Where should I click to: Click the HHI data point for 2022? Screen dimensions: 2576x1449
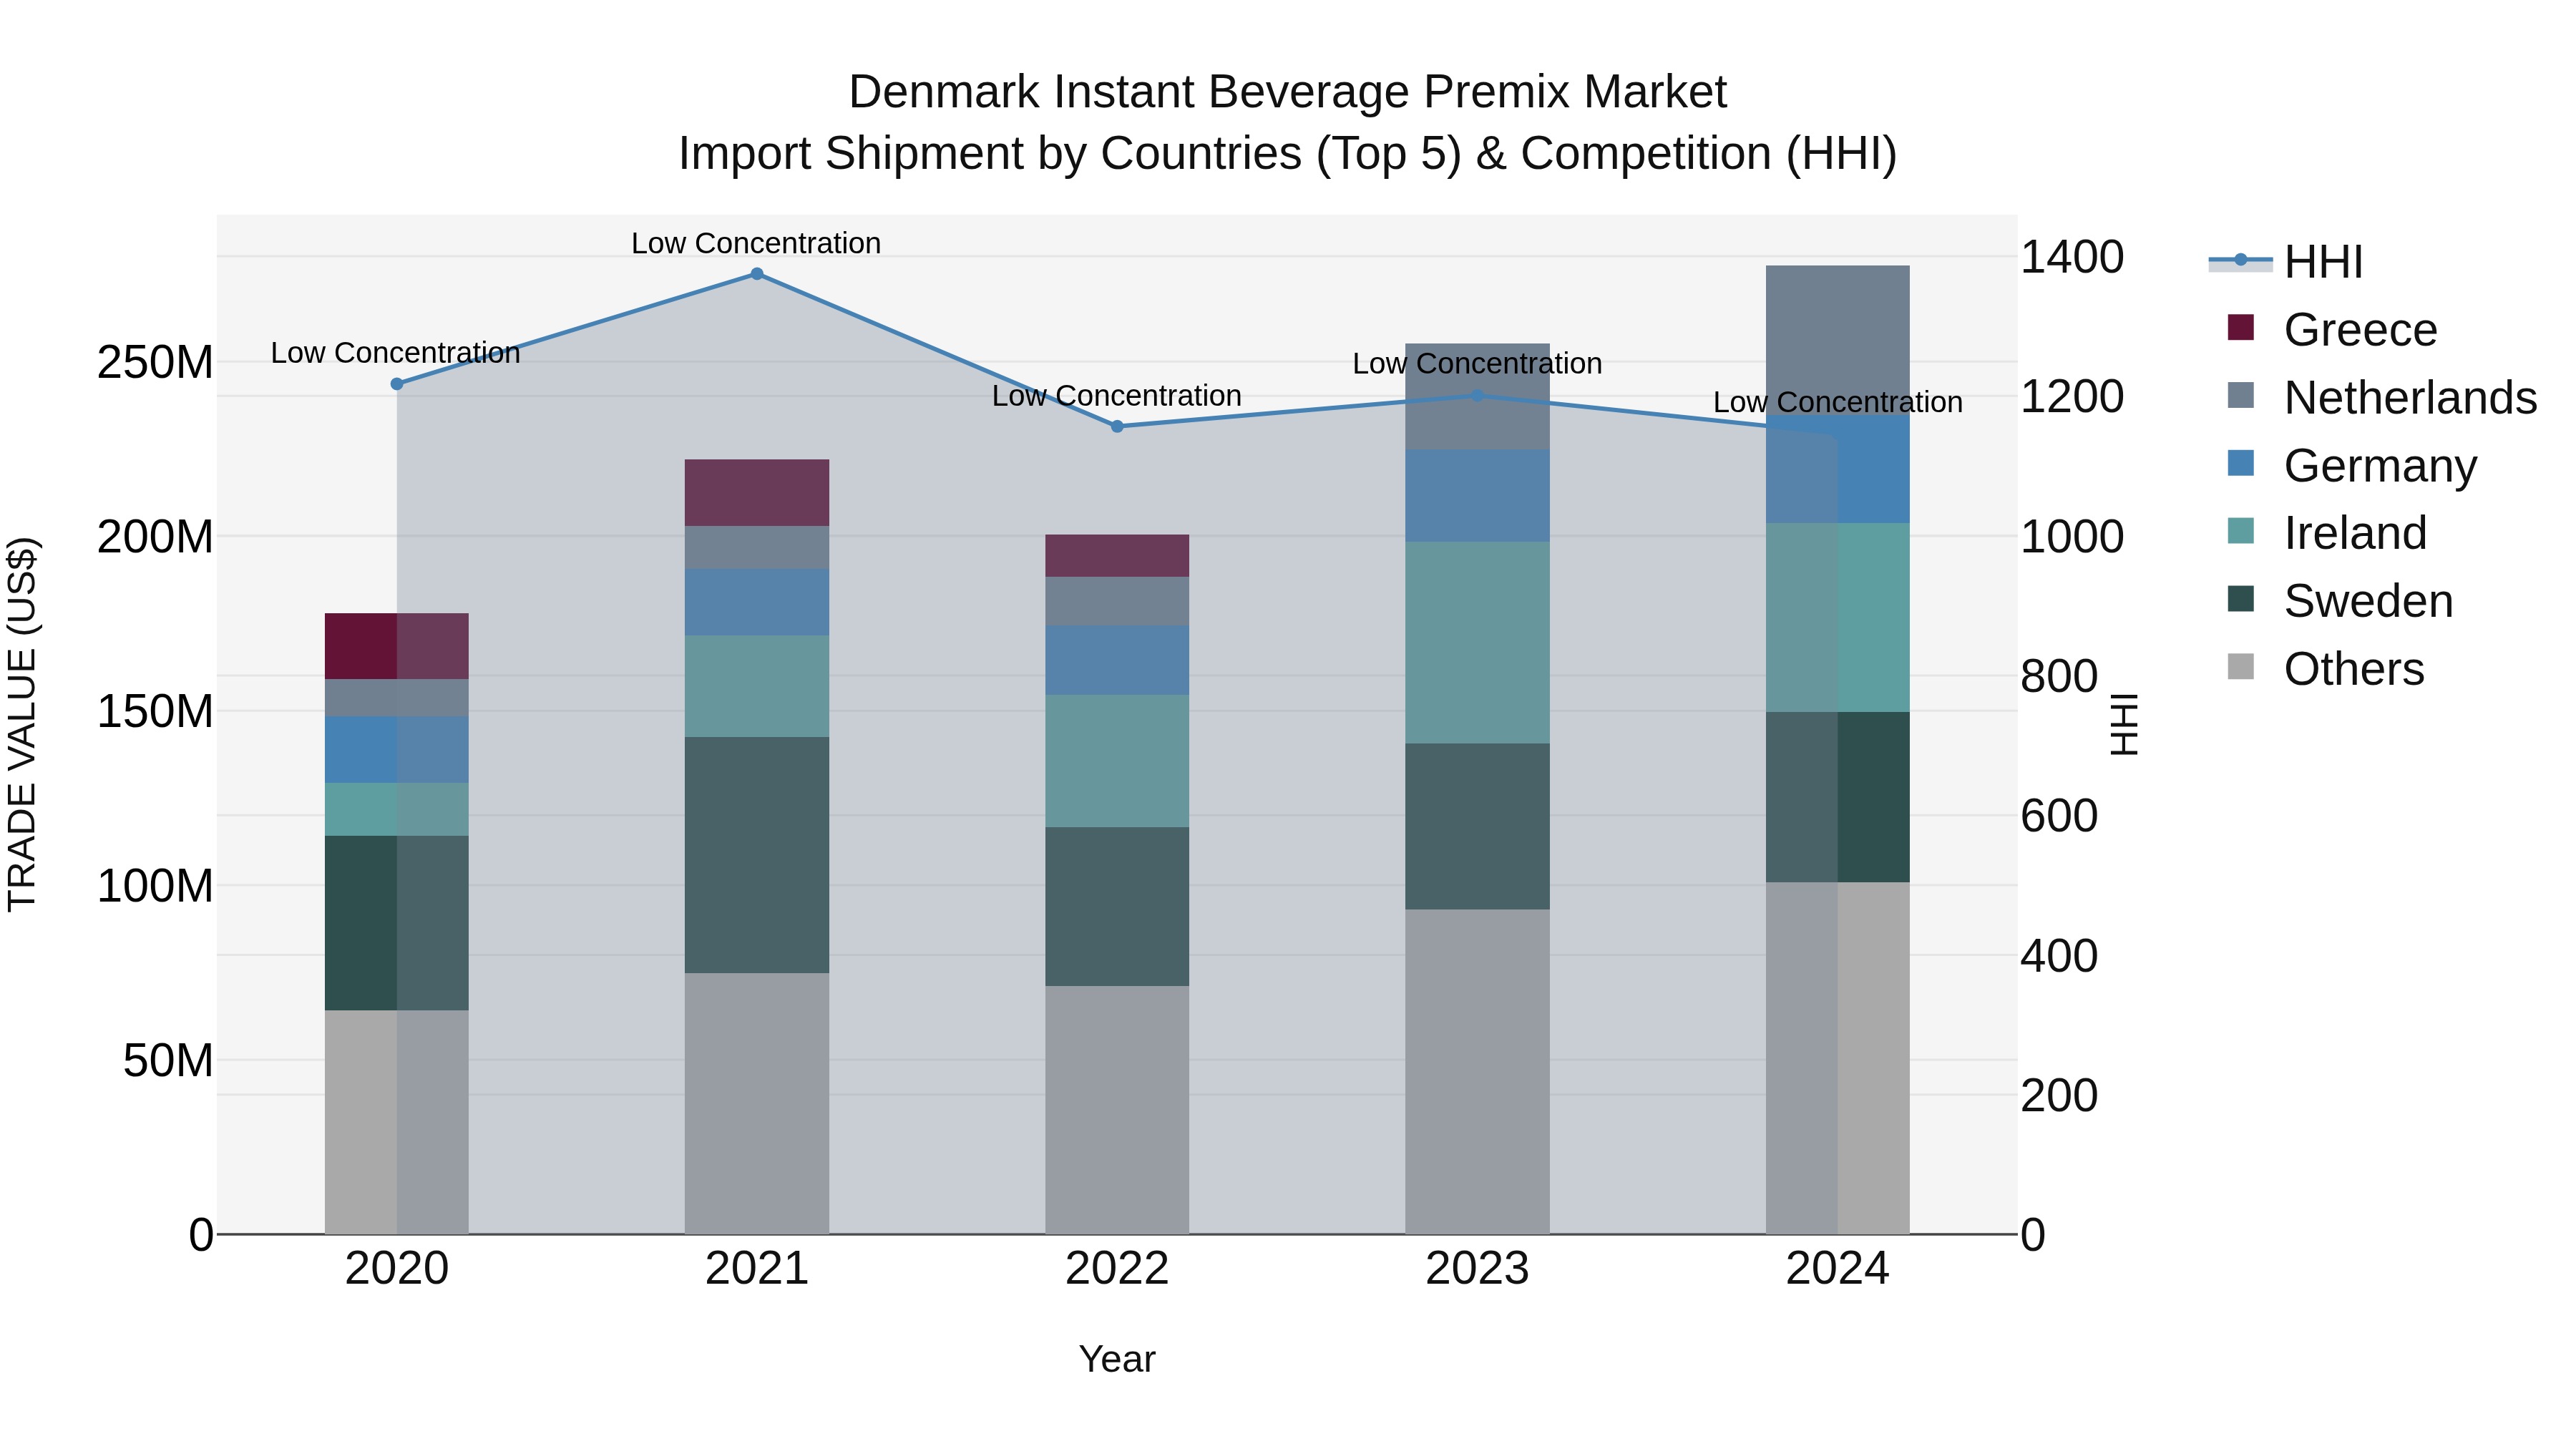coord(1118,427)
